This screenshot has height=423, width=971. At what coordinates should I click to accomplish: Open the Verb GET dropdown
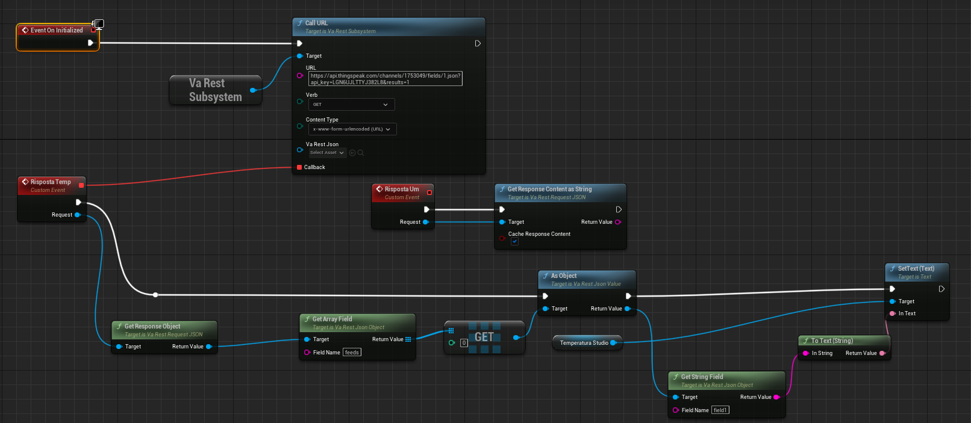click(x=352, y=105)
